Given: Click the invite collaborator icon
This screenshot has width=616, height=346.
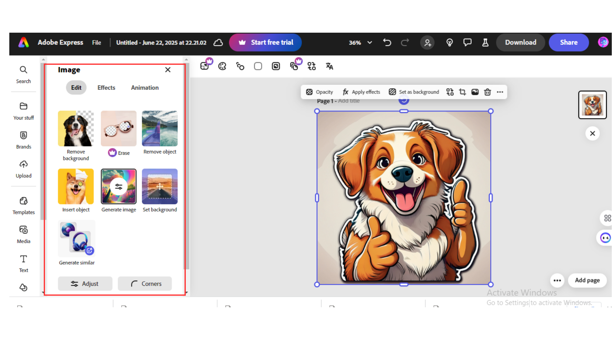Looking at the screenshot, I should coord(427,42).
